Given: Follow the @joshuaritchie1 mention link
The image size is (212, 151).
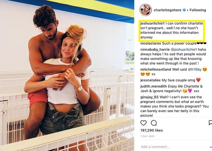Looking at the screenshot, I should pyautogui.click(x=184, y=49).
